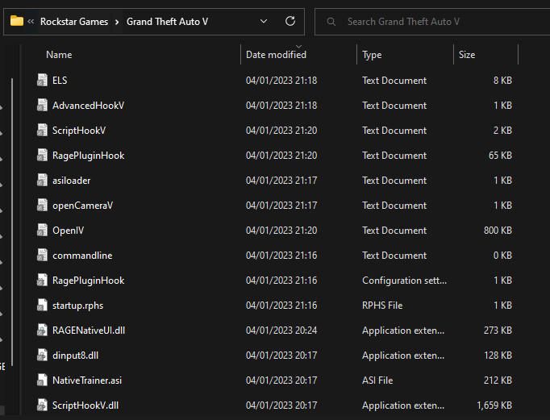The width and height of the screenshot is (550, 420).
Task: Sort by the Type column header
Action: click(372, 55)
